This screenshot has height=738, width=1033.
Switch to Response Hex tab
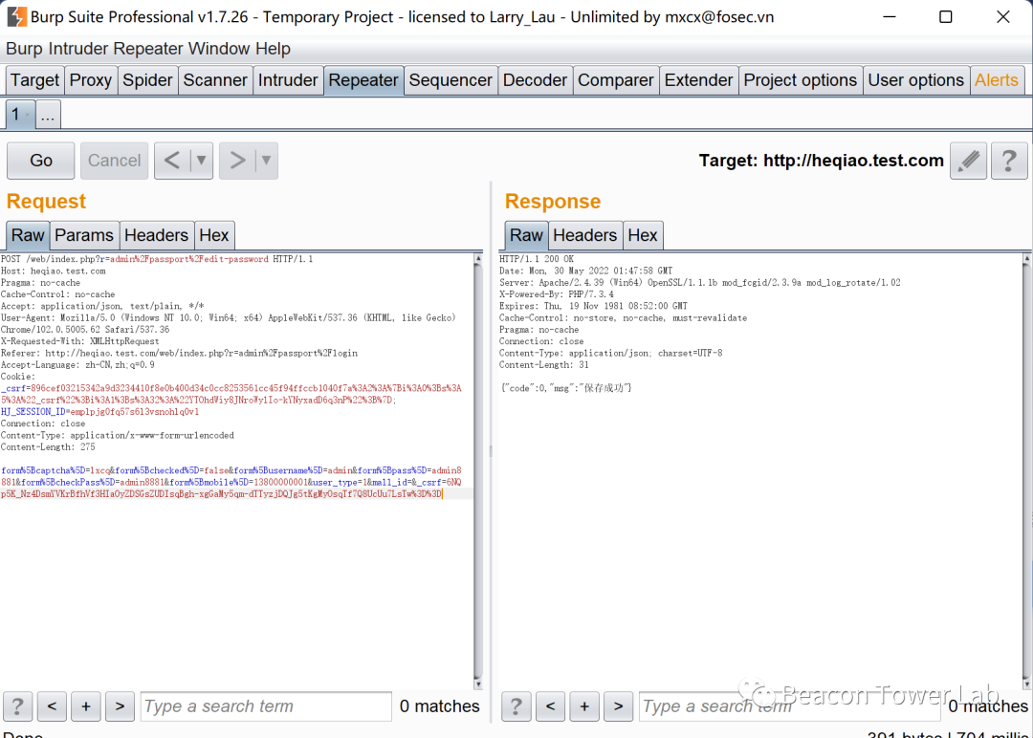pyautogui.click(x=643, y=236)
